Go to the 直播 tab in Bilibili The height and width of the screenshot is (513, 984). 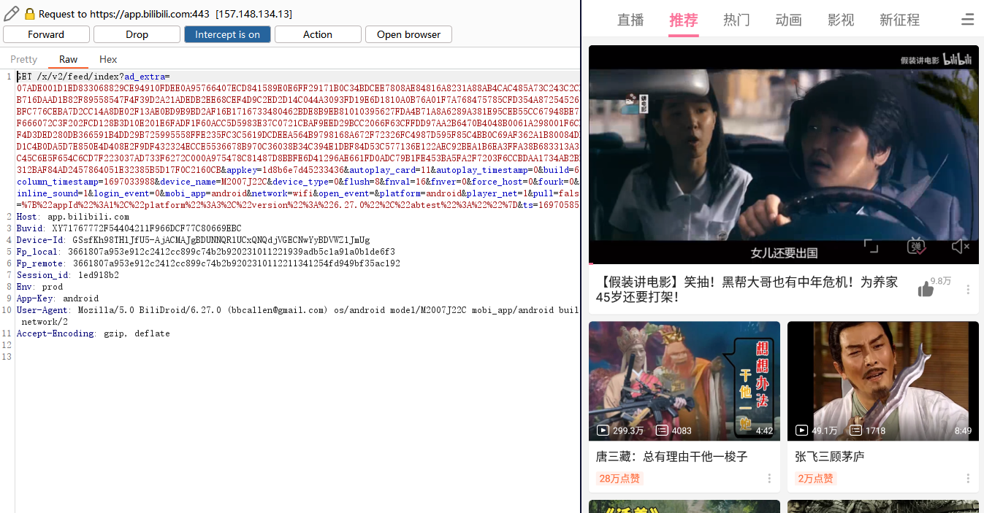click(630, 20)
